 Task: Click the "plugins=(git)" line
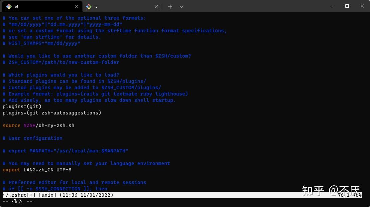point(22,106)
